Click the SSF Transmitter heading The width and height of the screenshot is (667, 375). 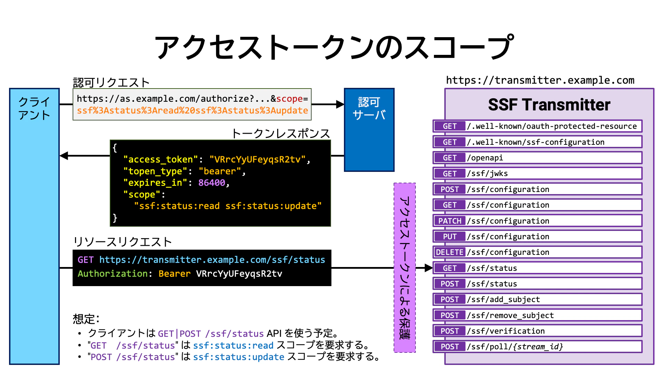point(549,105)
